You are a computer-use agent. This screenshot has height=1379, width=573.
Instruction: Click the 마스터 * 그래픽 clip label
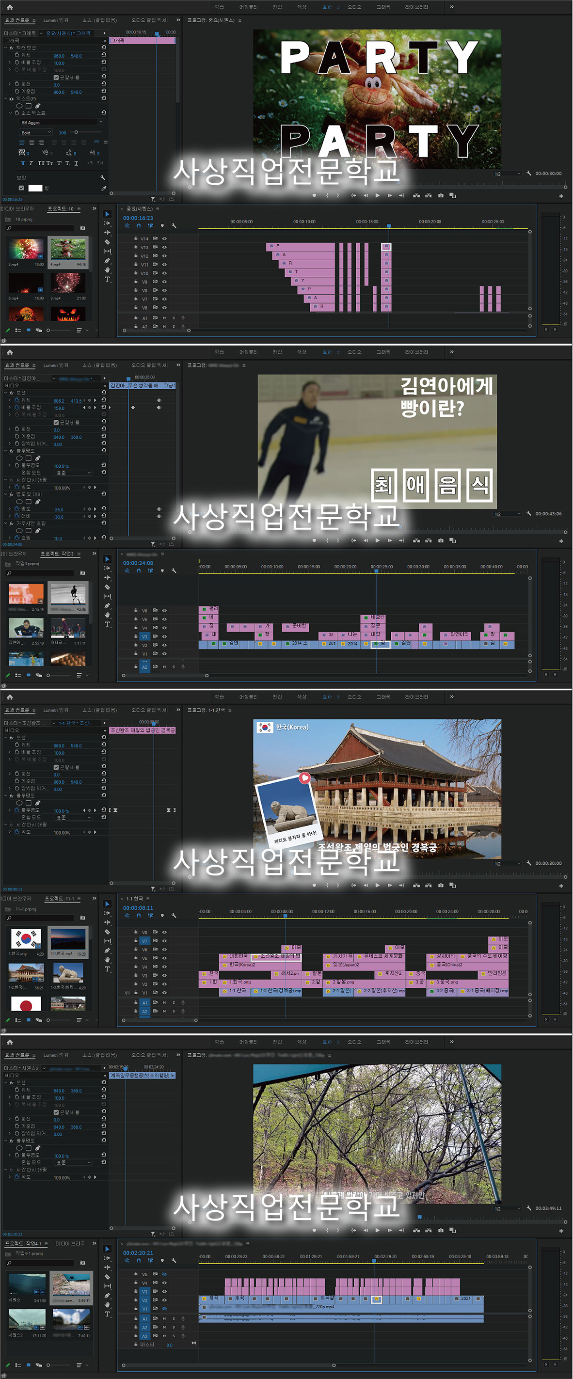click(x=20, y=33)
